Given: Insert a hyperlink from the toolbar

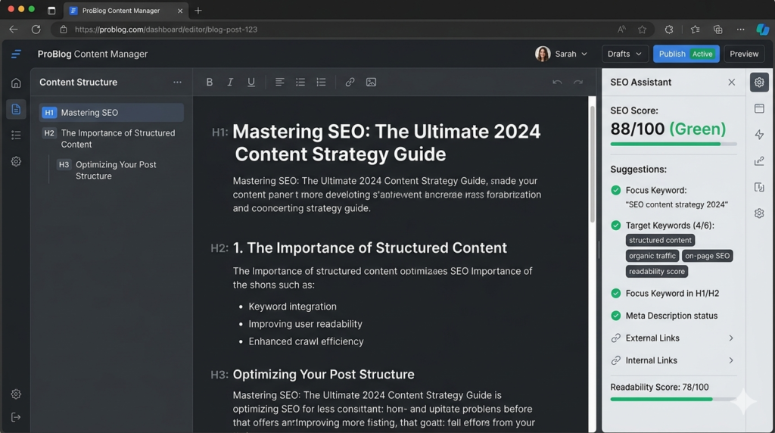Looking at the screenshot, I should coord(350,82).
